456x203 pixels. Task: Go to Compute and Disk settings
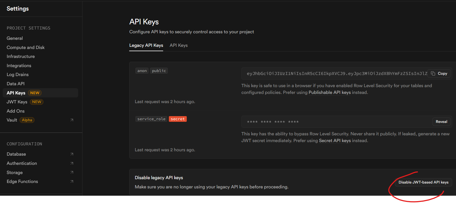coord(26,47)
